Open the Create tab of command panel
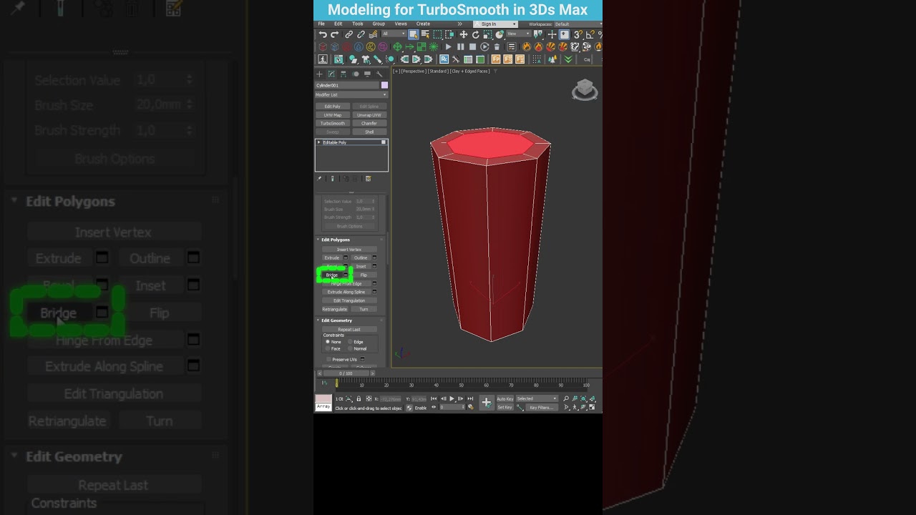This screenshot has width=916, height=515. click(x=319, y=74)
